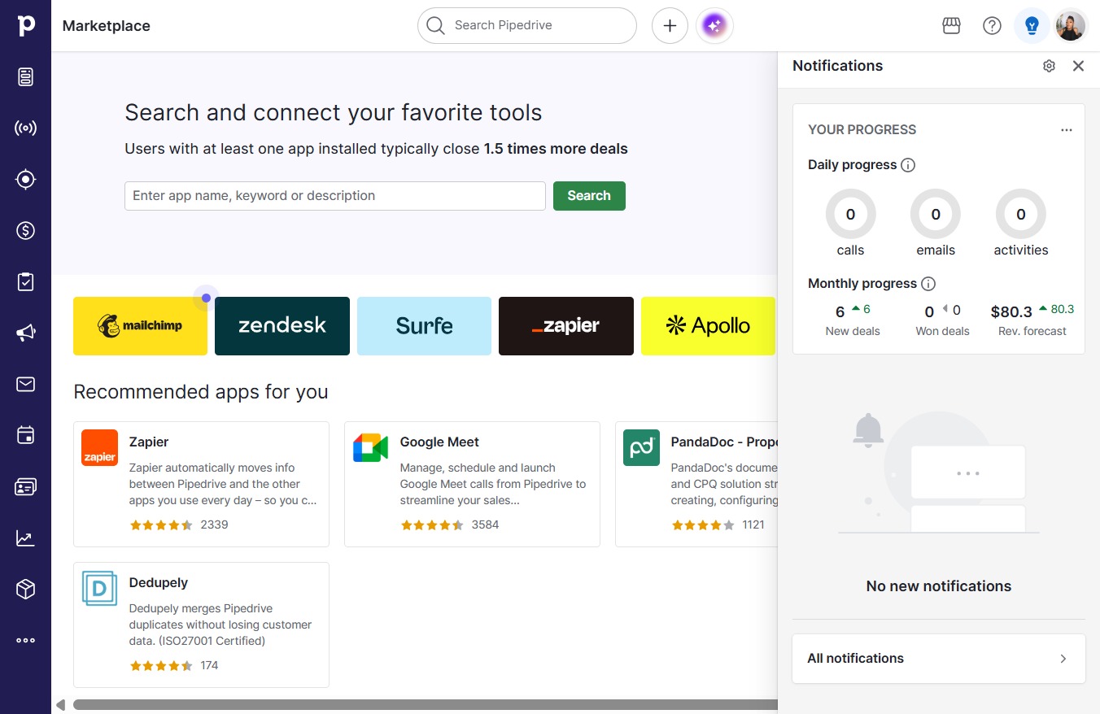Viewport: 1100px width, 714px height.
Task: Click the emails daily progress ring
Action: tap(936, 215)
